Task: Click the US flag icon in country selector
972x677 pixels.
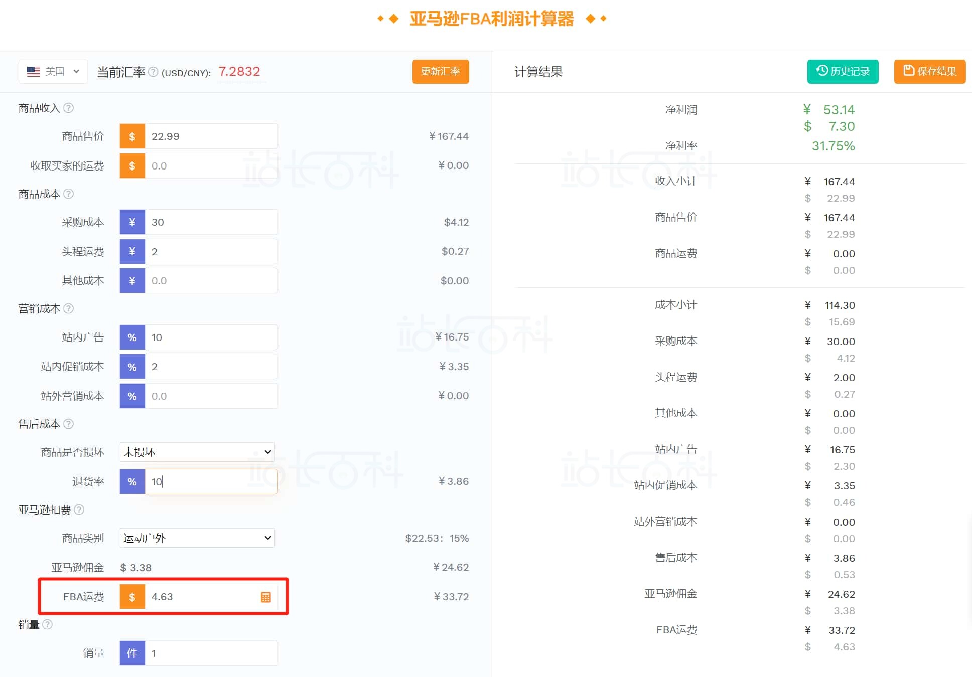Action: pos(33,71)
